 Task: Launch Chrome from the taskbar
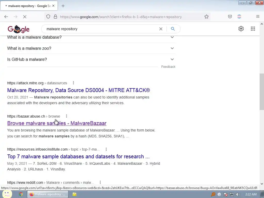[21, 194]
